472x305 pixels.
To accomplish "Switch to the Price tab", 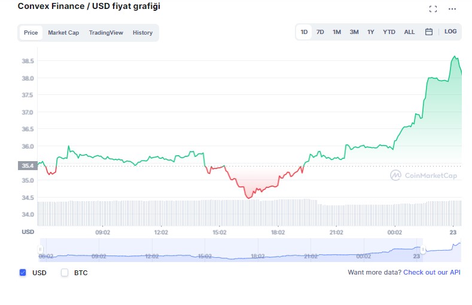I will point(31,33).
